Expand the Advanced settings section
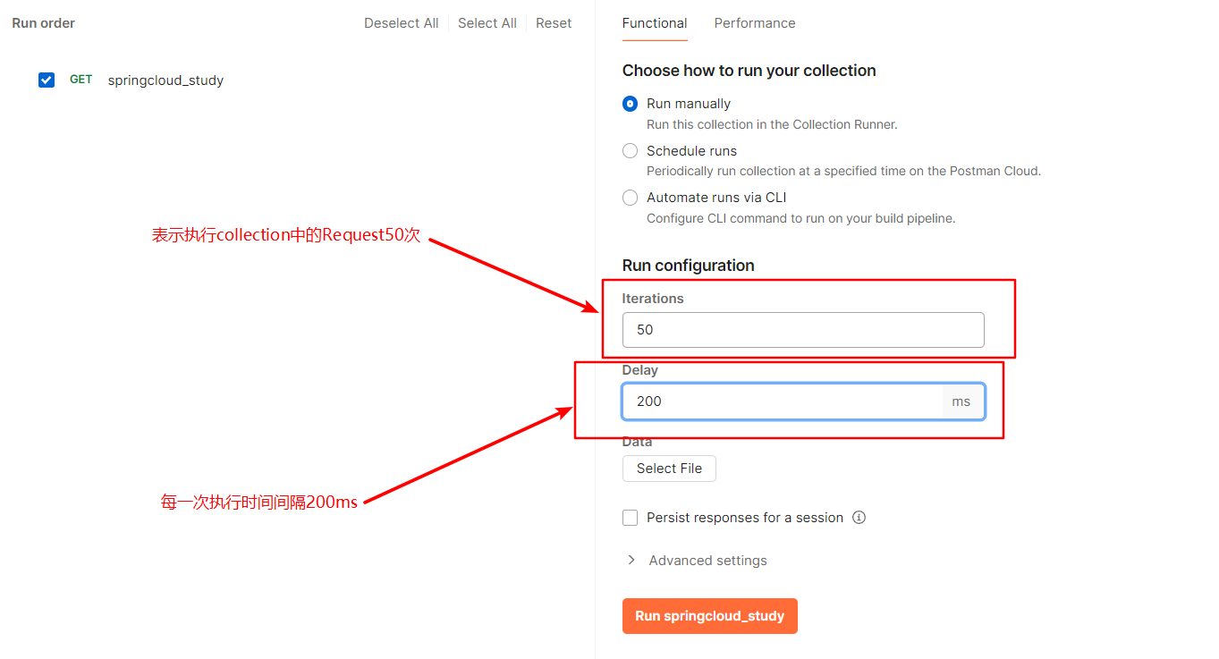The height and width of the screenshot is (659, 1219). (698, 561)
